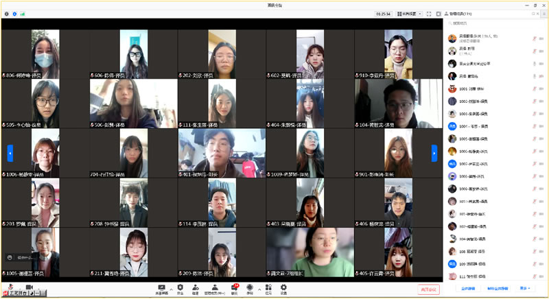The image size is (549, 299).
Task: Click the share screen icon in bottom toolbar
Action: coord(162,289)
